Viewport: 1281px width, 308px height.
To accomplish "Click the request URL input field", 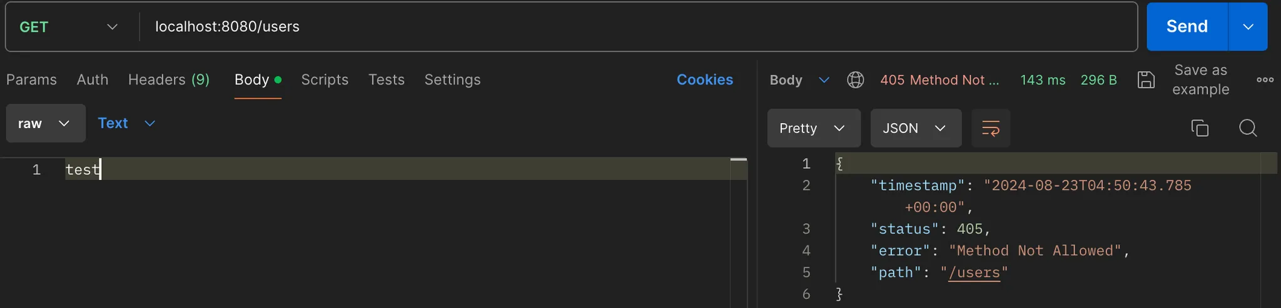I will click(625, 27).
